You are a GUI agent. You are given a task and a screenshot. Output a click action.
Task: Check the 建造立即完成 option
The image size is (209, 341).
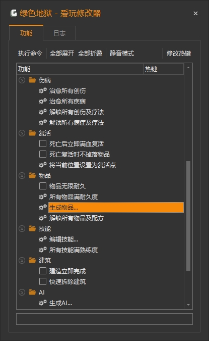pos(43,271)
